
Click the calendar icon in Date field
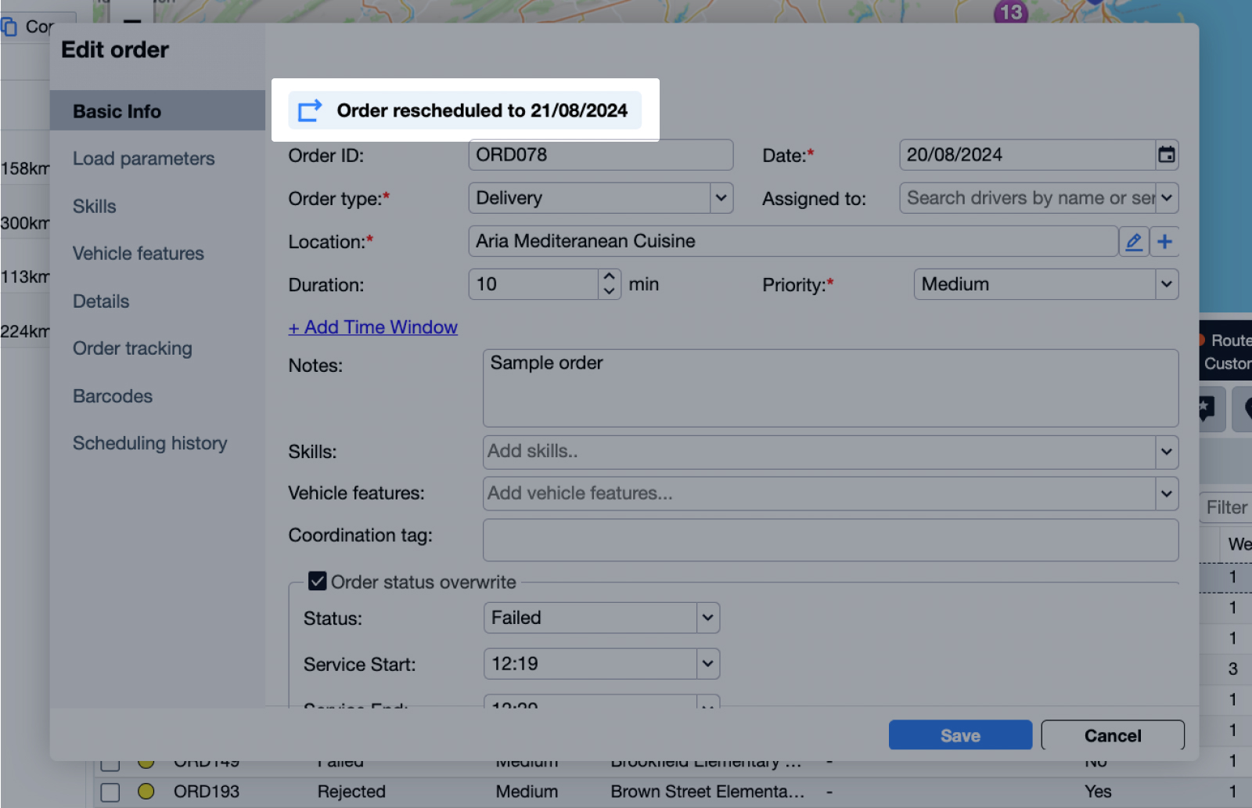click(x=1166, y=155)
